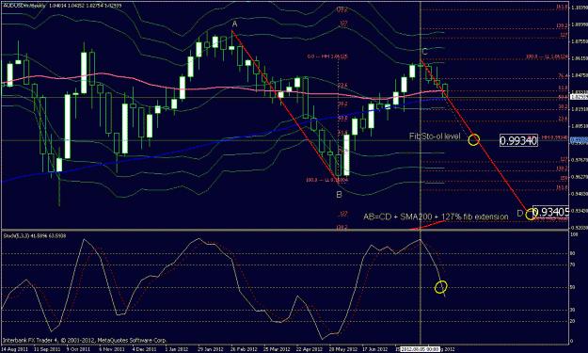Click the stochastic scale value 80
The width and height of the screenshot is (588, 353).
pos(572,253)
